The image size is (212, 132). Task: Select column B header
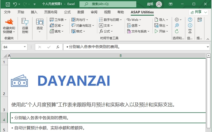108,56
